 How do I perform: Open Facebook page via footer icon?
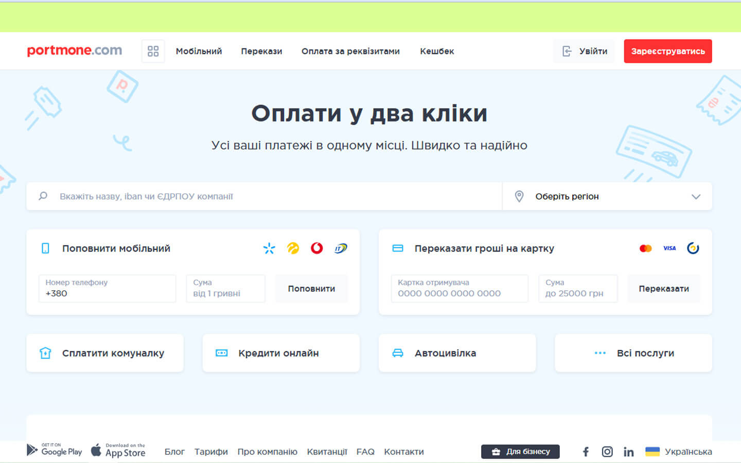[586, 452]
